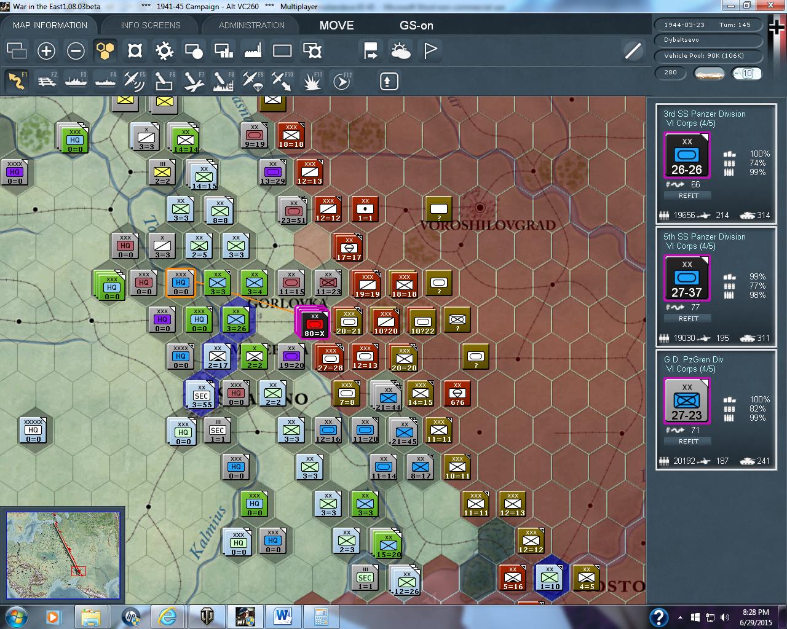This screenshot has width=787, height=629.
Task: Select F10 air transfer mode
Action: click(282, 81)
